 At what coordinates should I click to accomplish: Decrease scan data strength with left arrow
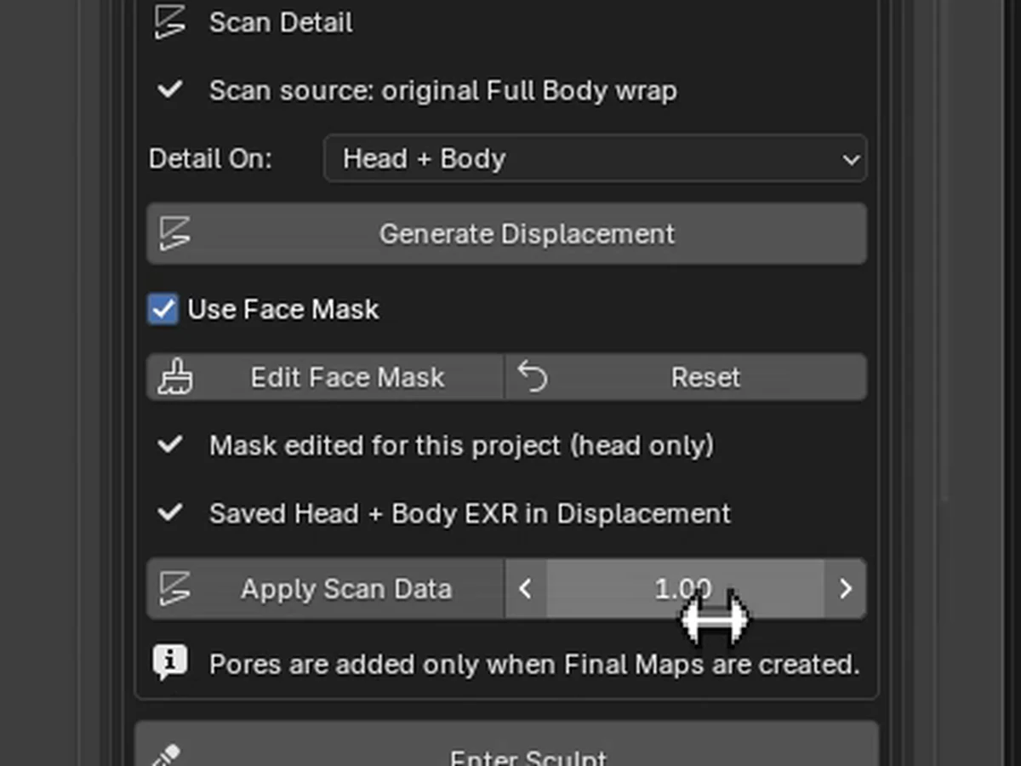tap(526, 589)
